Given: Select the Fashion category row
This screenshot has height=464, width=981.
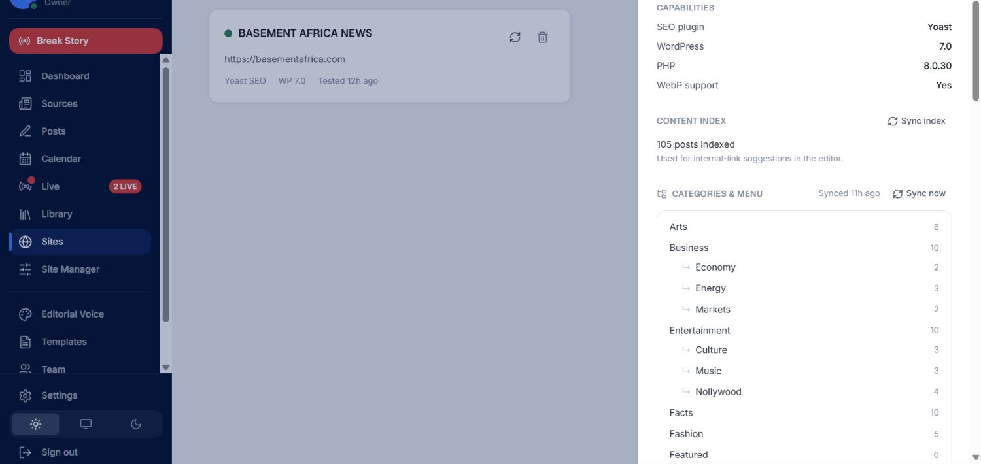Looking at the screenshot, I should point(804,433).
